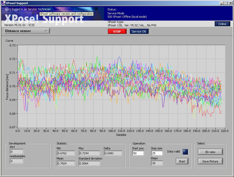Screen dimensions: 234x177
Task: Open the Distance sensor dropdown
Action: tap(27, 31)
